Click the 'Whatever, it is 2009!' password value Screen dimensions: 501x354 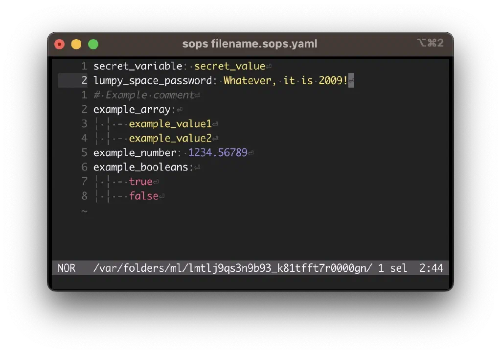coord(285,80)
